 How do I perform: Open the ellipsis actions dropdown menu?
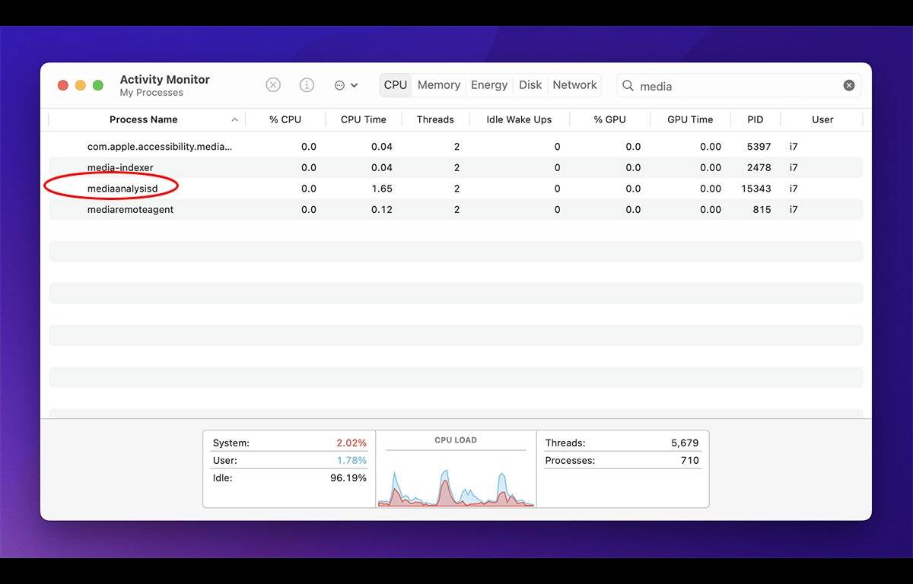(x=345, y=85)
